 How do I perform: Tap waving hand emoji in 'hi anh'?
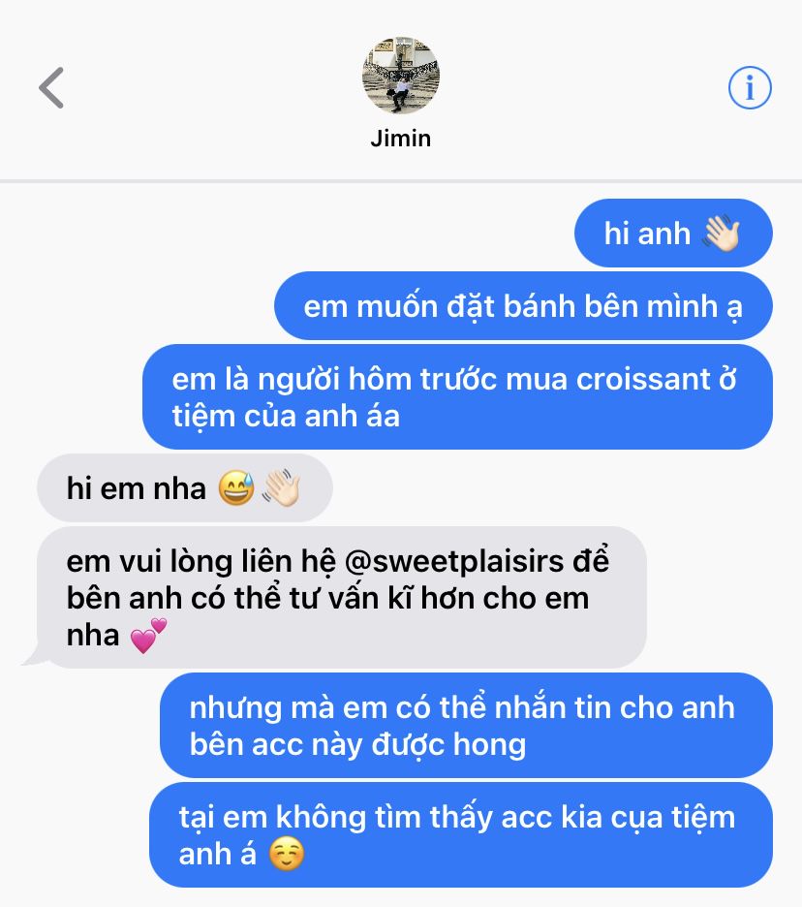[721, 234]
